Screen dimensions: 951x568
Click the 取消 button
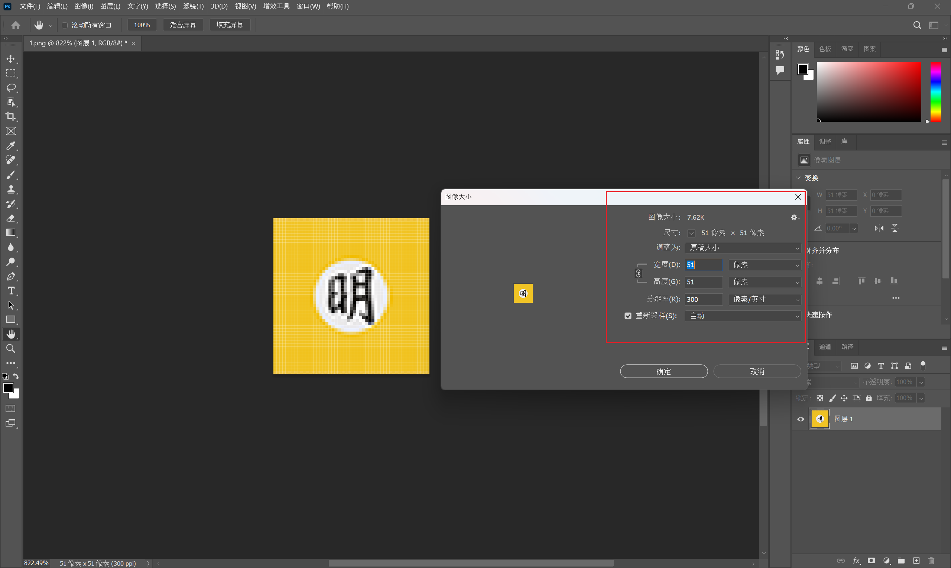click(757, 371)
